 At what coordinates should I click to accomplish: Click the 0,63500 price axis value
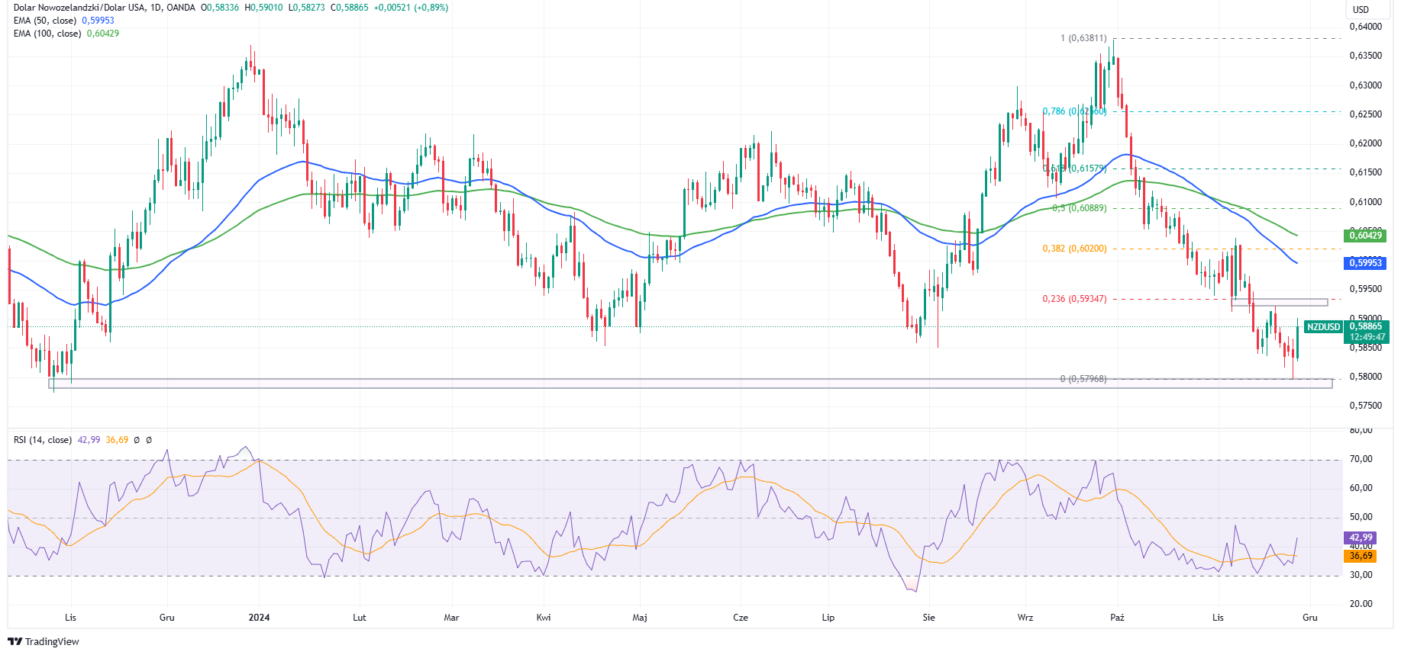pos(1366,56)
